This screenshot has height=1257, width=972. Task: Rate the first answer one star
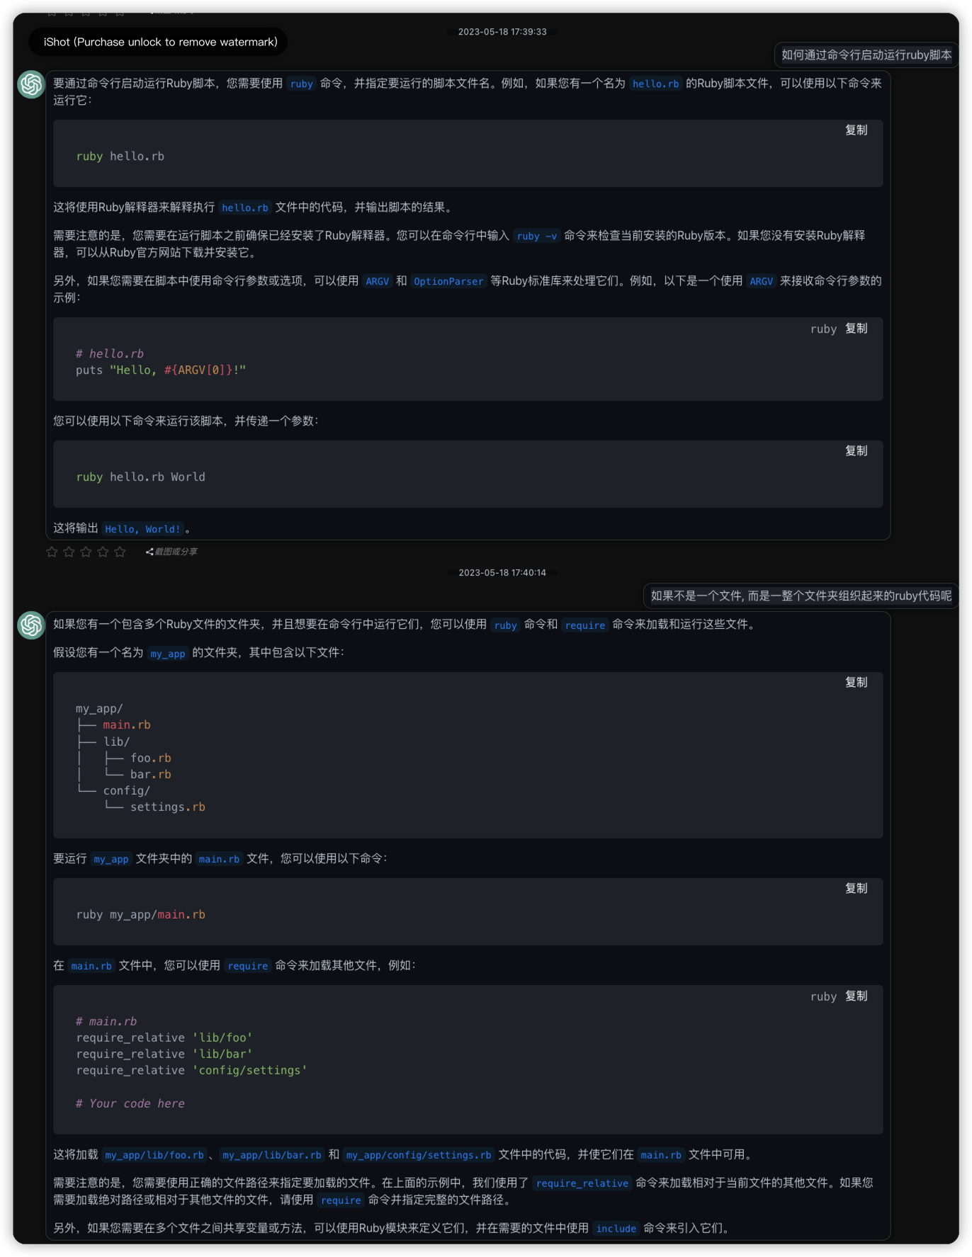point(52,552)
